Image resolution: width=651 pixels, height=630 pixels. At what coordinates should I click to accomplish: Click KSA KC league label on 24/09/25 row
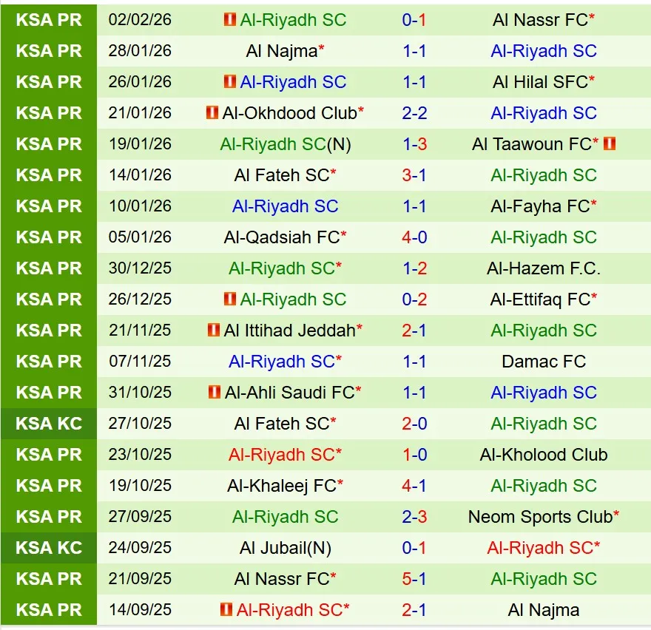coord(49,548)
